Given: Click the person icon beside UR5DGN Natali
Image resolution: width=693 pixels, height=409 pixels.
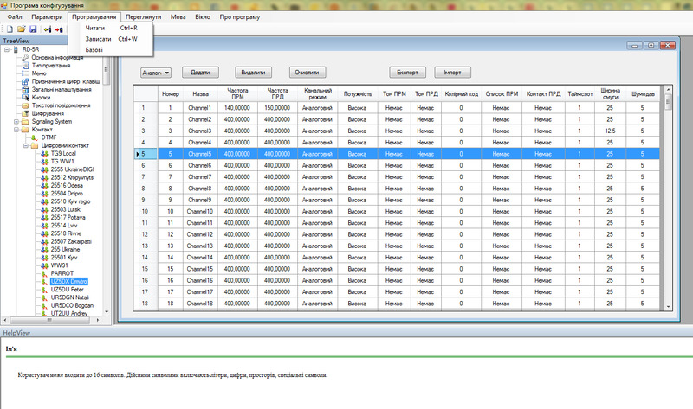Looking at the screenshot, I should click(x=44, y=297).
